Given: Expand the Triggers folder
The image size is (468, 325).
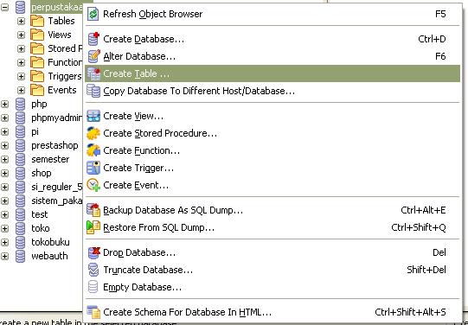Looking at the screenshot, I should [x=21, y=76].
